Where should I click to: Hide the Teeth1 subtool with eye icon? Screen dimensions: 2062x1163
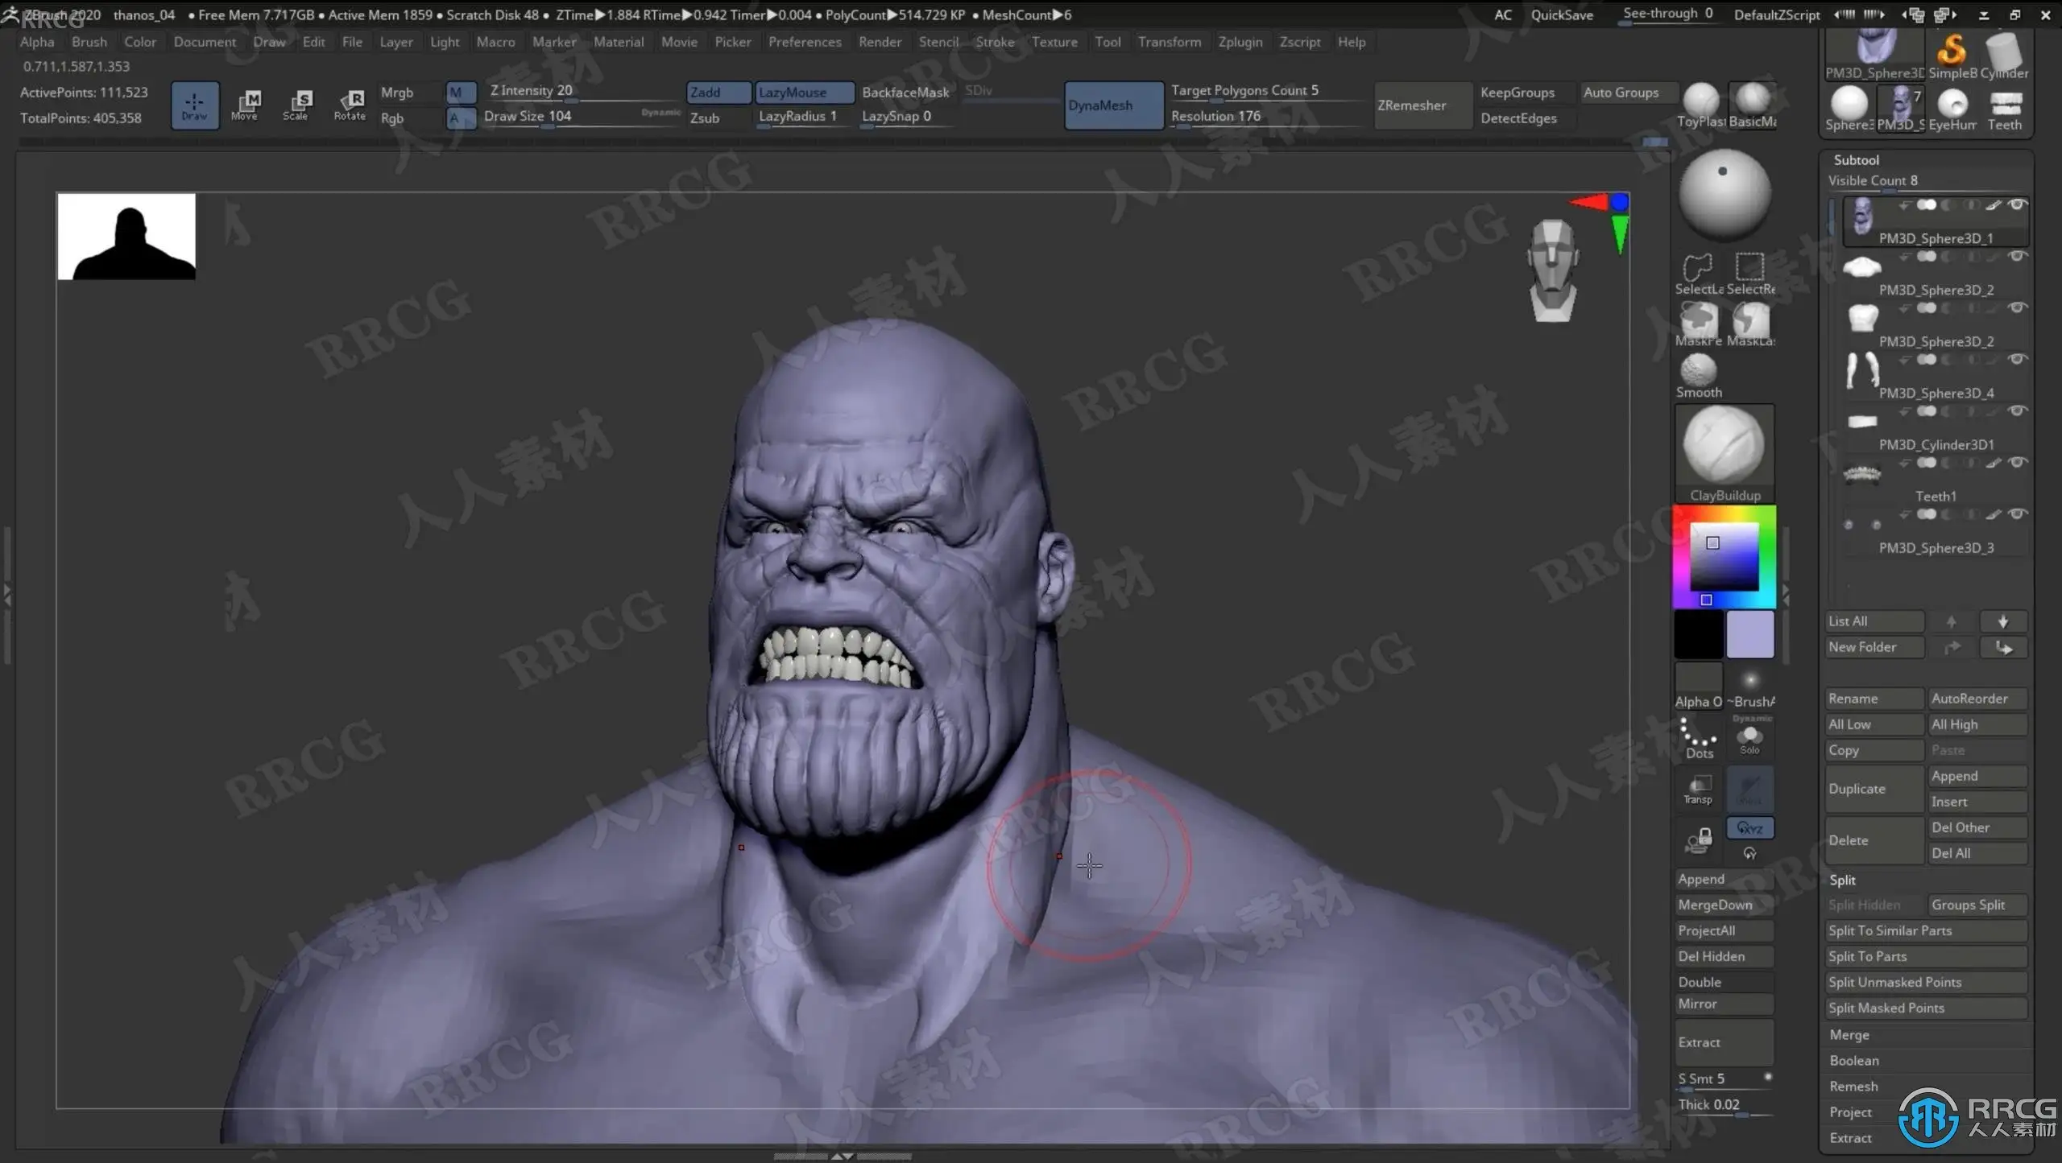(x=2017, y=463)
